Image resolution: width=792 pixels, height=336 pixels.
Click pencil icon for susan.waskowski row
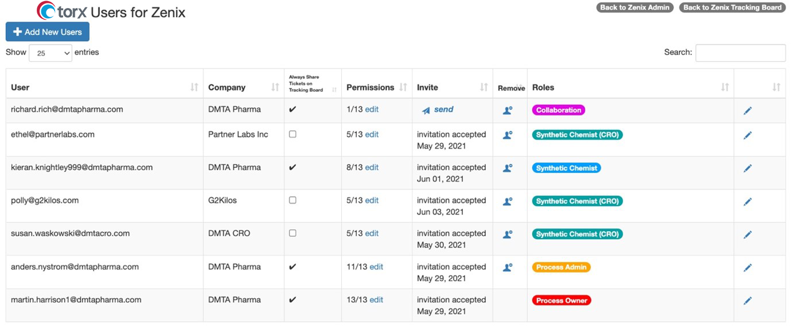coord(747,235)
